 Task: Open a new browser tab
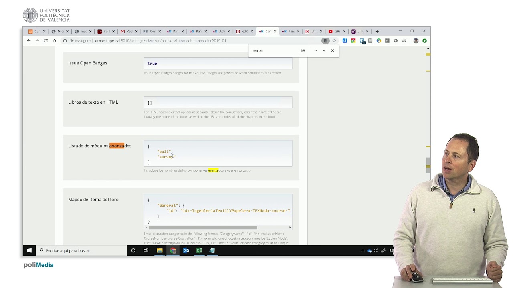[x=377, y=31]
